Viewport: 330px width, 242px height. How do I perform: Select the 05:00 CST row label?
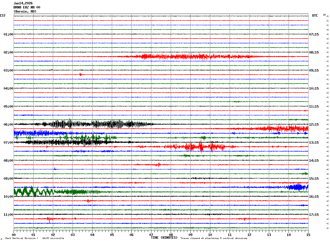8,107
